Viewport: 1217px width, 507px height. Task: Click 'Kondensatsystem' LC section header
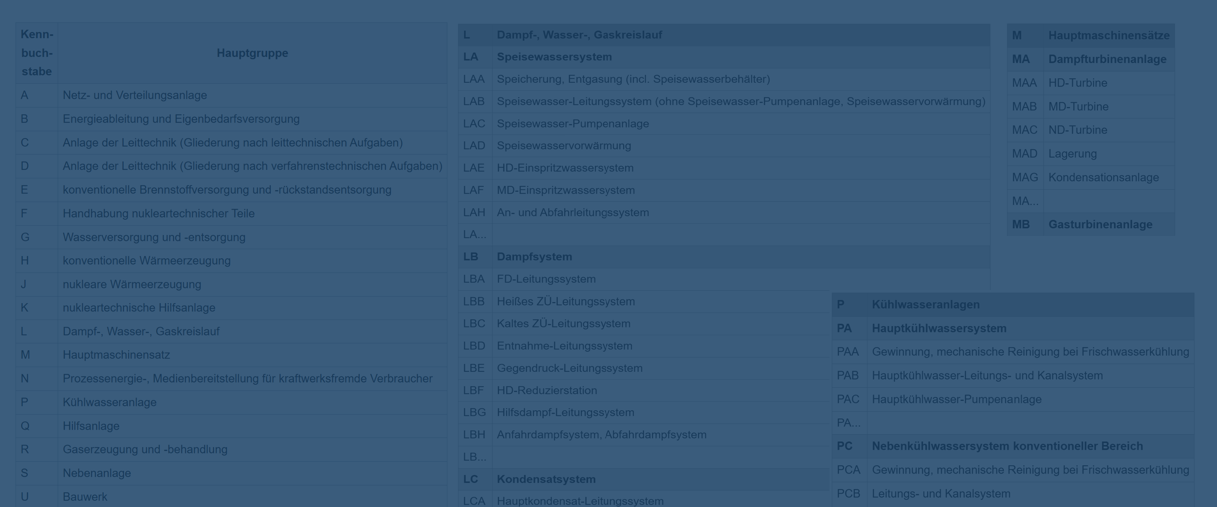(x=546, y=479)
